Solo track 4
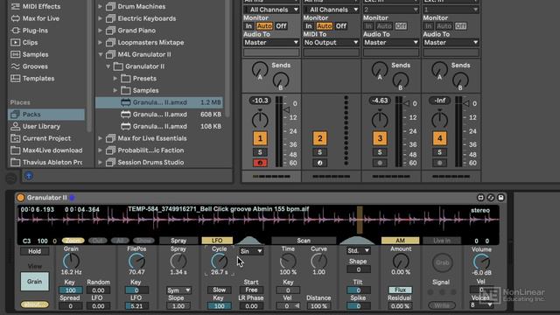 [439, 152]
